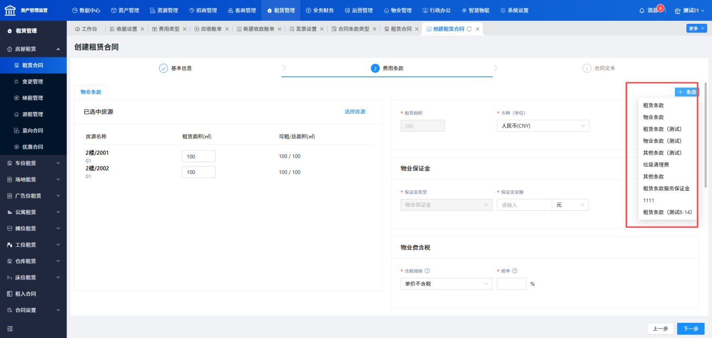This screenshot has width=712, height=338.
Task: Expand the 车位租赁 sidebar group
Action: tap(33, 163)
